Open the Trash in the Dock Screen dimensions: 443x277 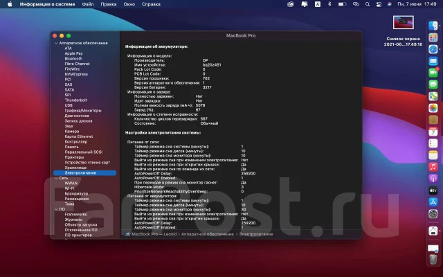click(433, 259)
